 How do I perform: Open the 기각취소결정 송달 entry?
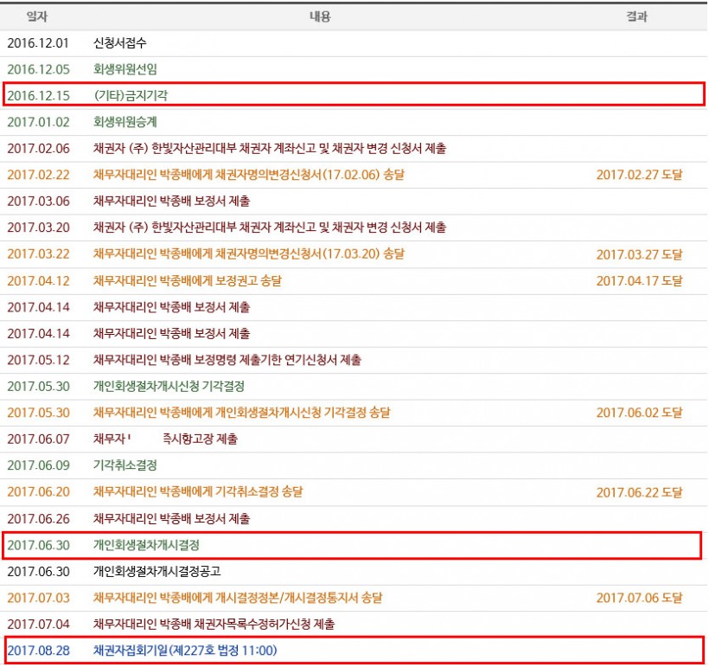(x=198, y=492)
